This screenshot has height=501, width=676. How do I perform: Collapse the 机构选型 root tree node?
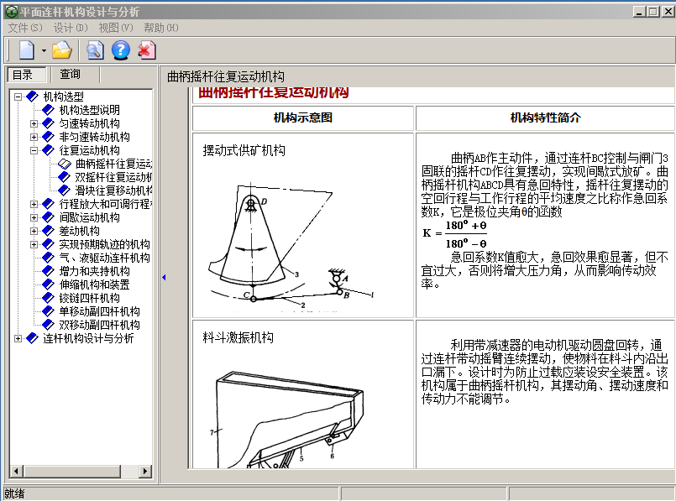(18, 97)
